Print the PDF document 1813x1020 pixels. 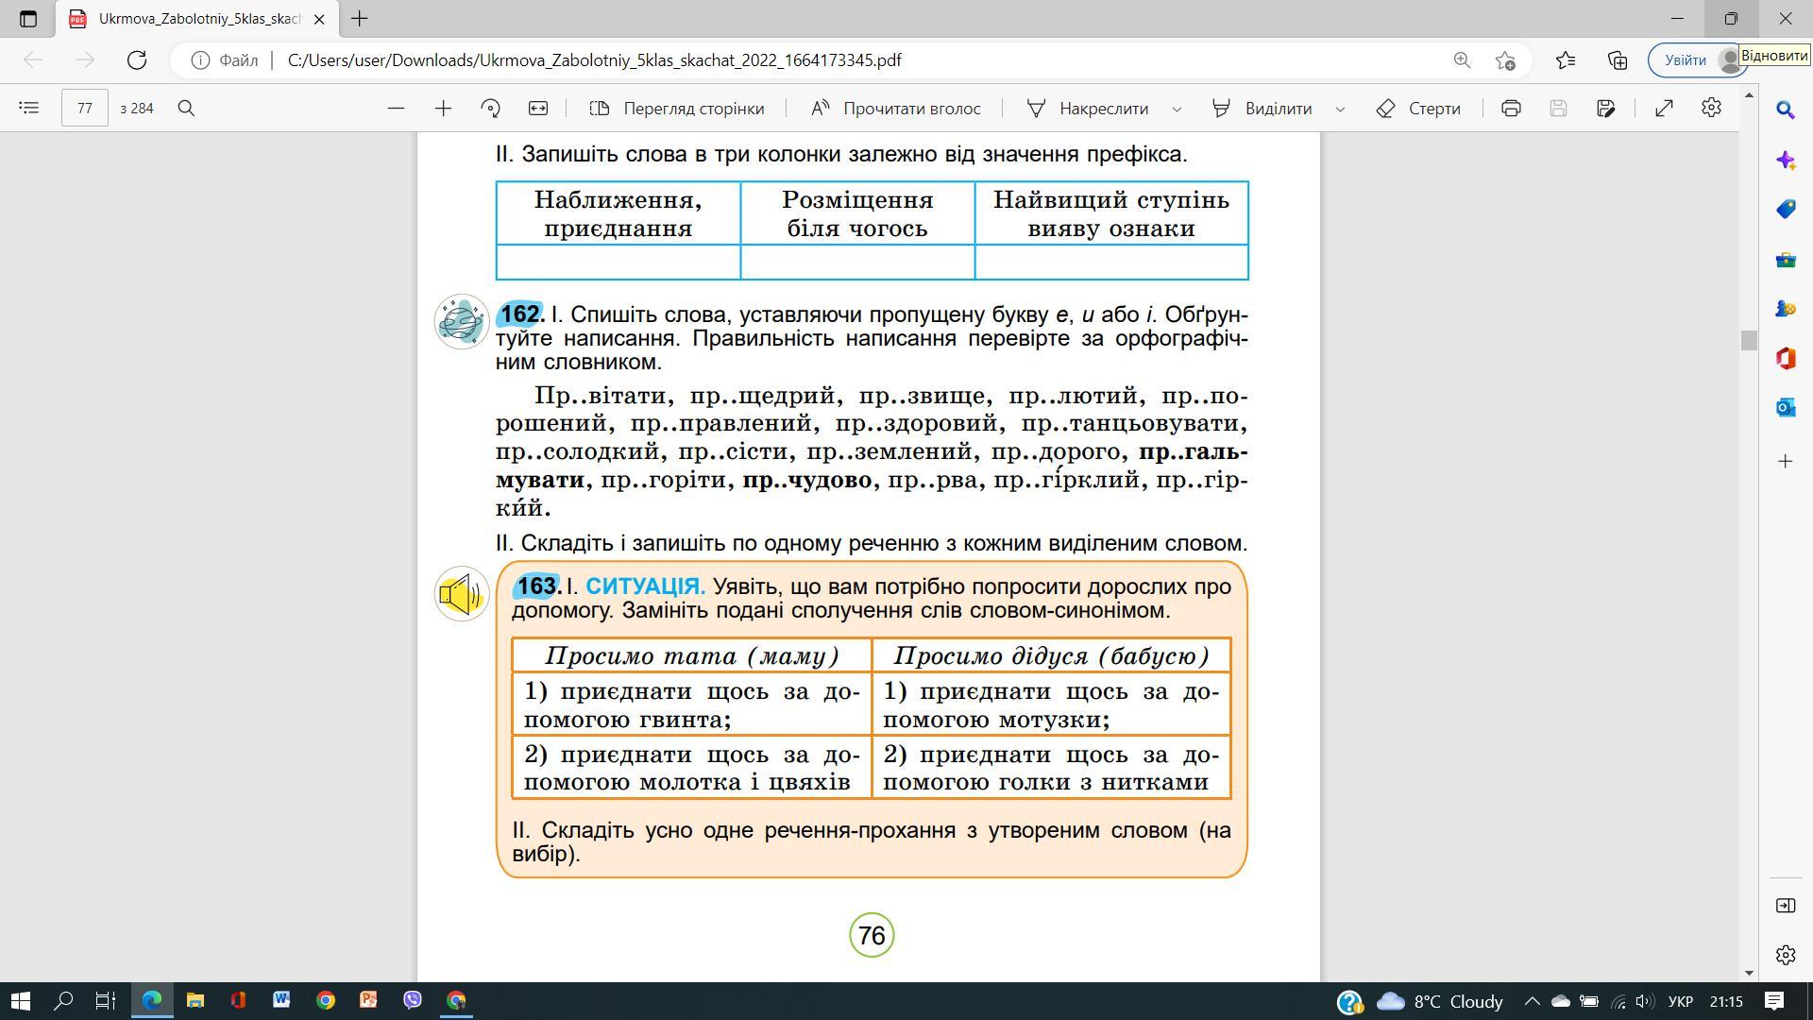point(1511,109)
